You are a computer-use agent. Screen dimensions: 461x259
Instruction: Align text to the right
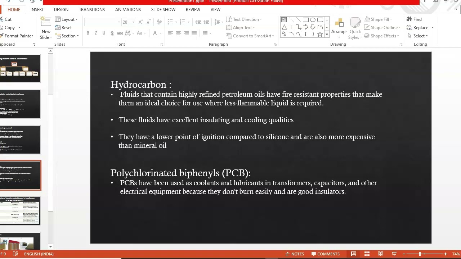186,33
